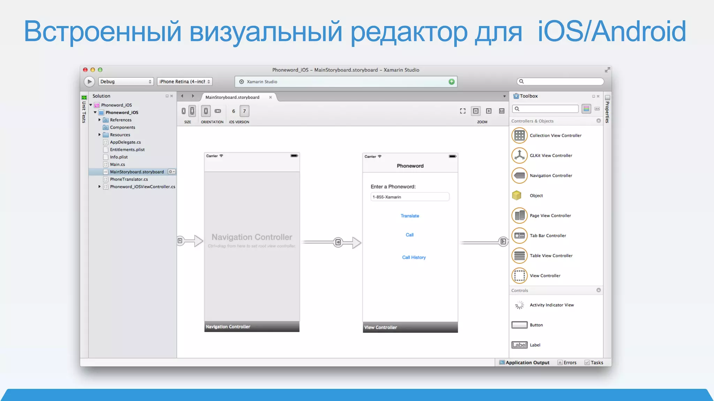714x401 pixels.
Task: Collapse the Phoneword_iOS solution node
Action: [91, 105]
